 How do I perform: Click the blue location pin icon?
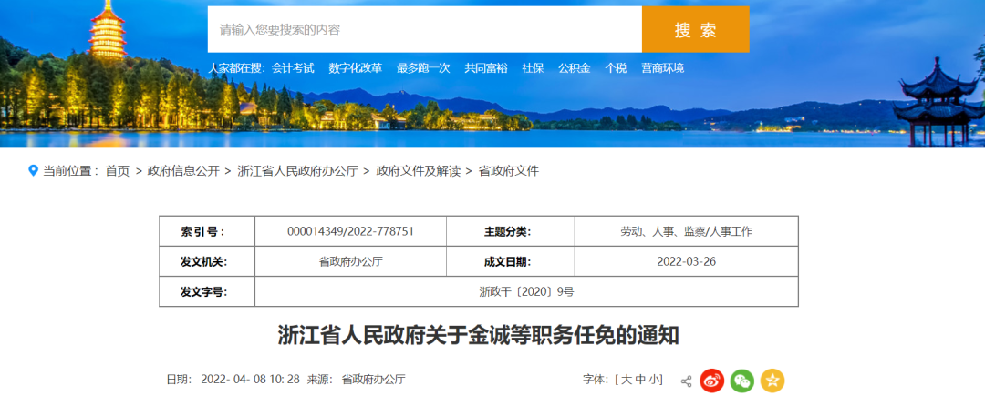34,170
